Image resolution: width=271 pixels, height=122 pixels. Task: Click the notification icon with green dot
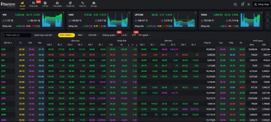click(243, 4)
